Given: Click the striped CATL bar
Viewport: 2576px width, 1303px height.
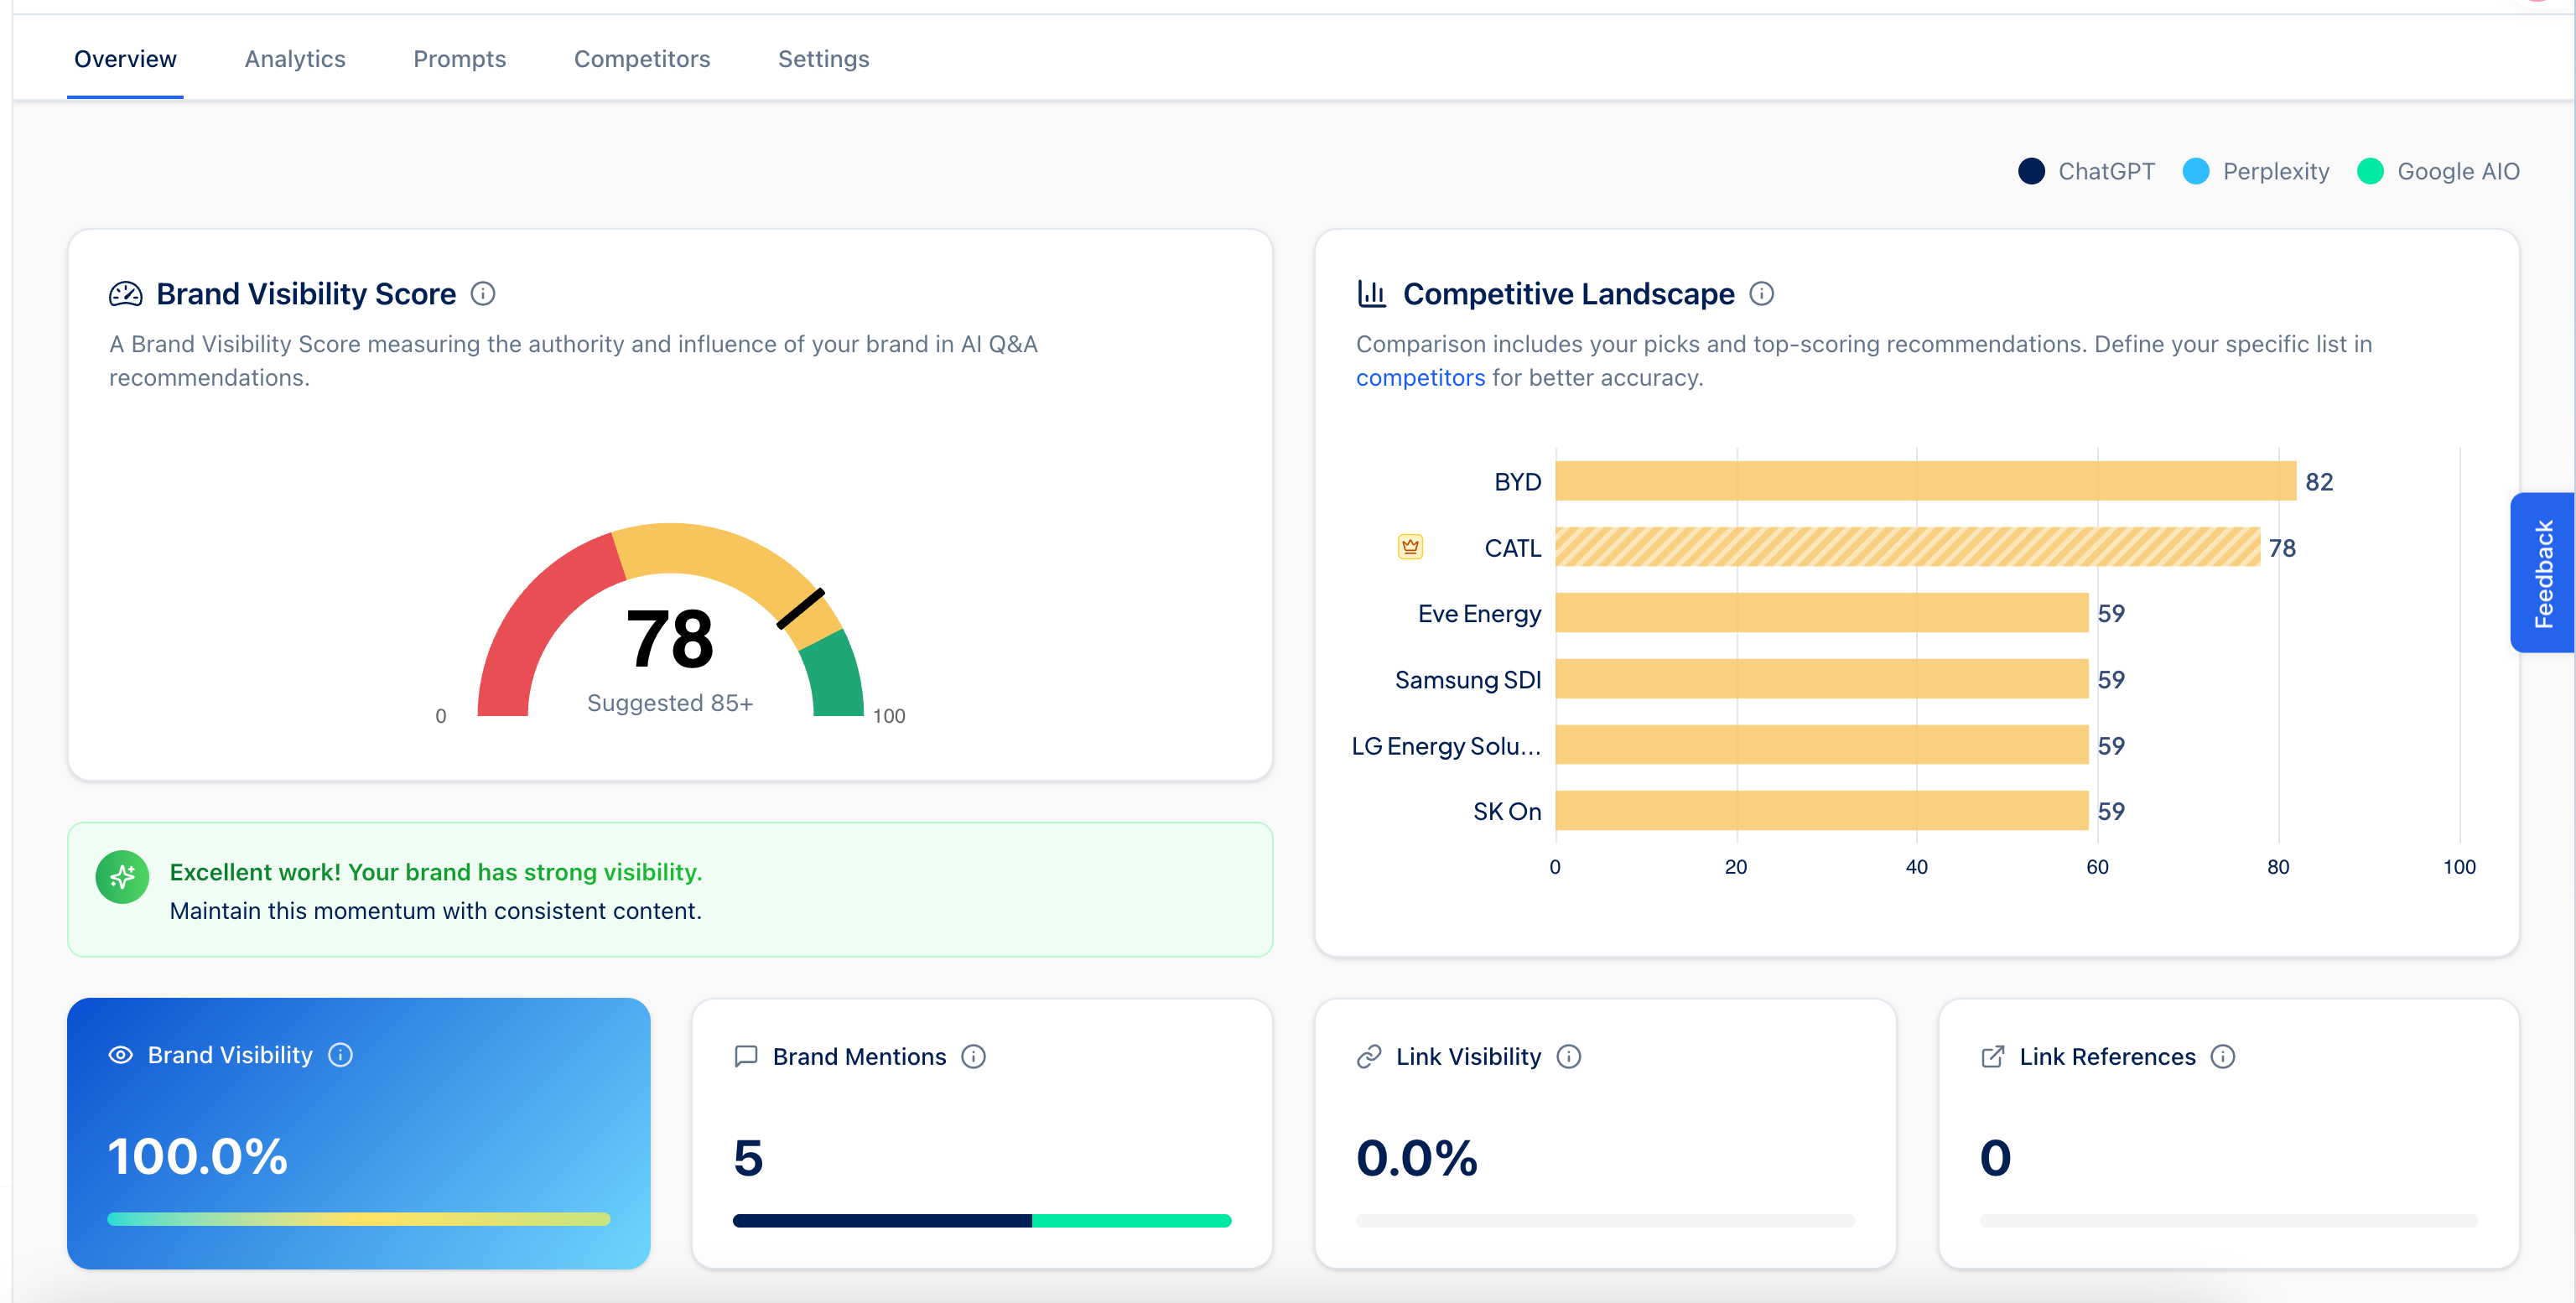Looking at the screenshot, I should pos(1908,547).
